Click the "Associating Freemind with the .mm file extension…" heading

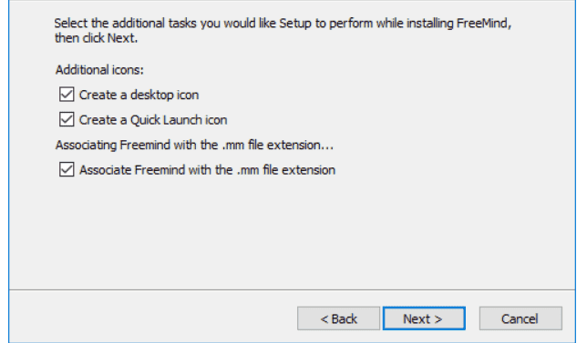pos(194,145)
